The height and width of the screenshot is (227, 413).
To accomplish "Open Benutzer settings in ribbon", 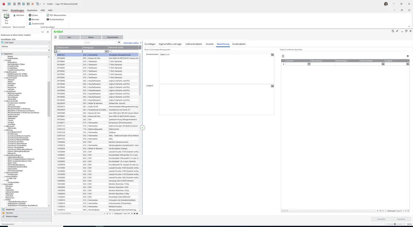I will point(34,19).
